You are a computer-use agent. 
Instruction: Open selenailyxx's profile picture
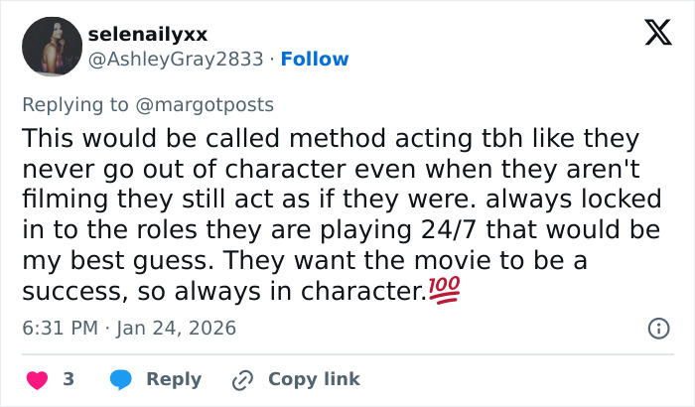click(x=52, y=47)
